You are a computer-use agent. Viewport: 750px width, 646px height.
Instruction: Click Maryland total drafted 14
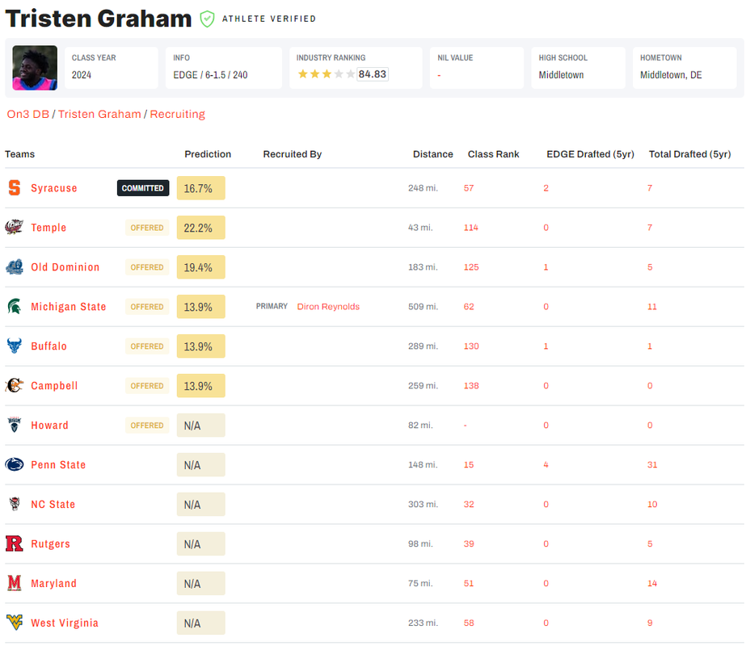(652, 583)
